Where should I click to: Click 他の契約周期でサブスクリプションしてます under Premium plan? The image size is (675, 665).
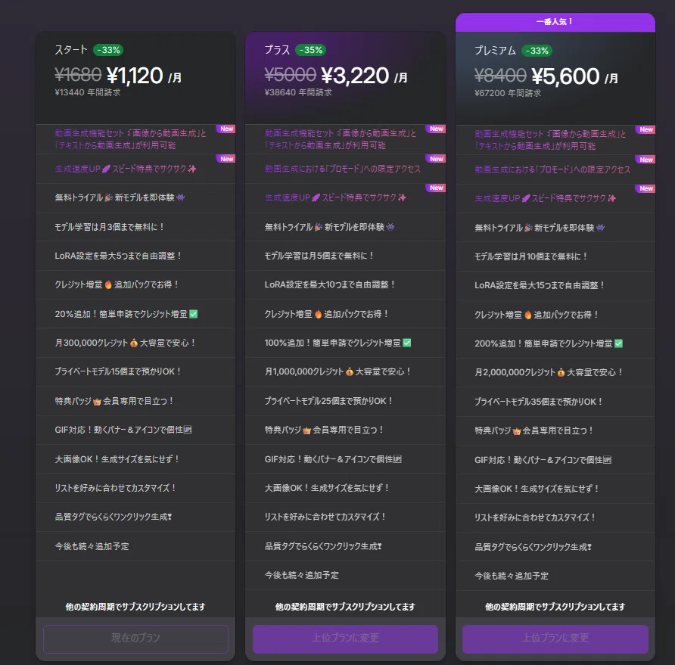pyautogui.click(x=555, y=607)
